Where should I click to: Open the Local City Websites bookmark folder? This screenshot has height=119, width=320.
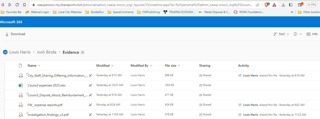tap(67, 12)
